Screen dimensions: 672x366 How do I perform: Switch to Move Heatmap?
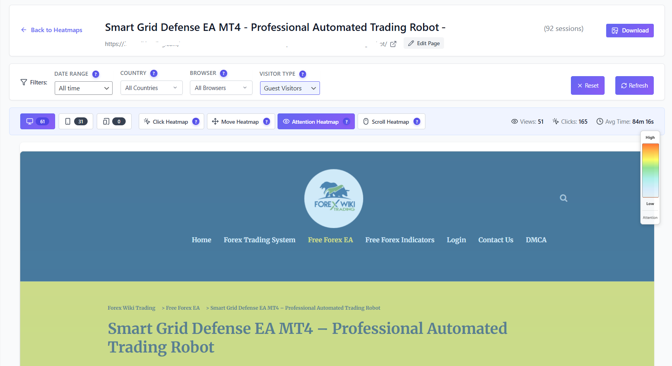[241, 121]
